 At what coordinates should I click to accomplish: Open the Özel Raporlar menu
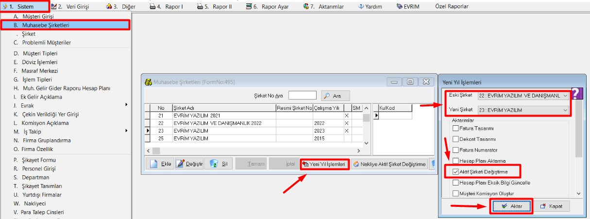[452, 7]
